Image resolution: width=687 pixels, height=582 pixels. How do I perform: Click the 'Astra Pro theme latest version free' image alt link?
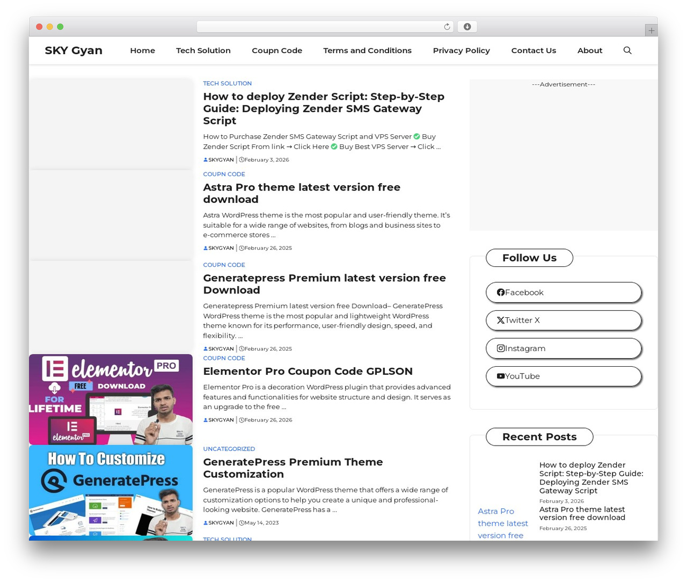pos(503,523)
